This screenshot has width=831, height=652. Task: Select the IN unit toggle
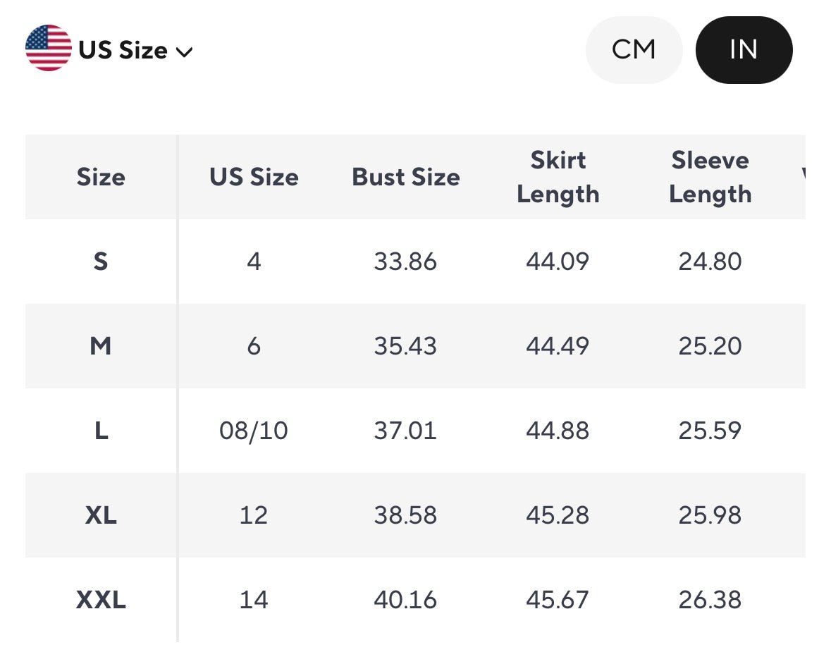(744, 49)
